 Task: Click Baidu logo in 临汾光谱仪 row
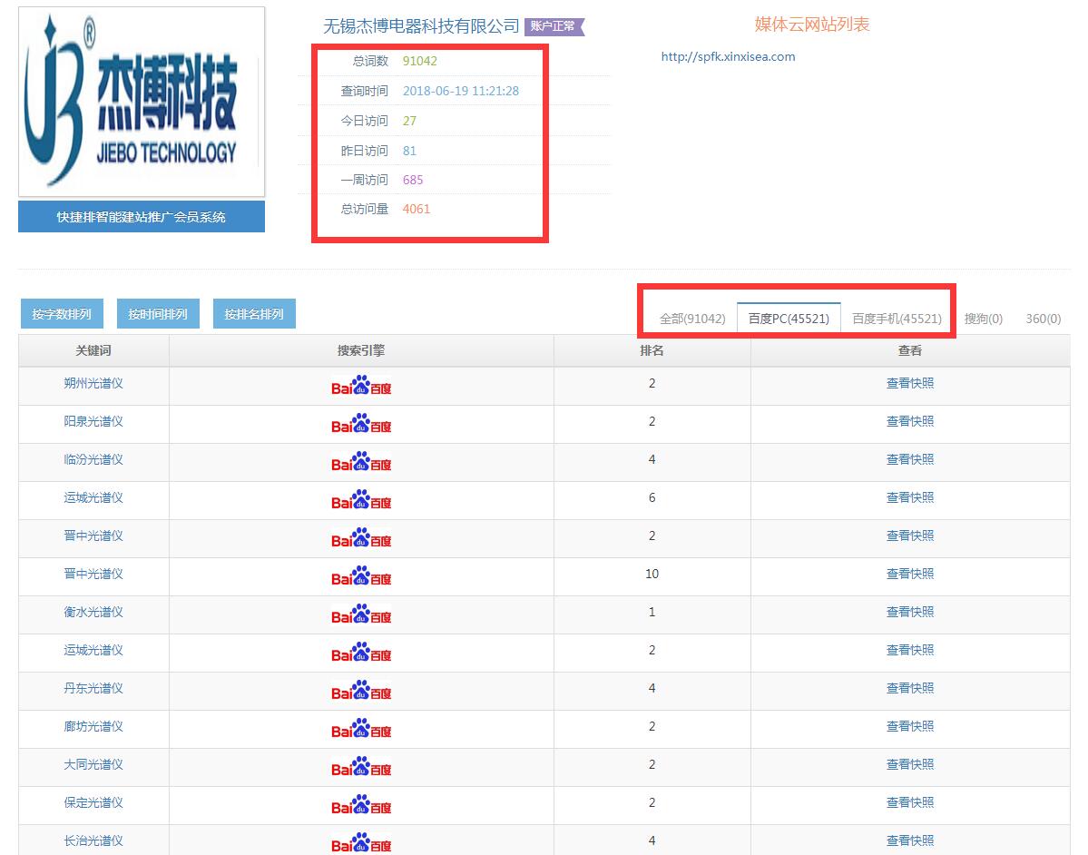click(x=361, y=463)
